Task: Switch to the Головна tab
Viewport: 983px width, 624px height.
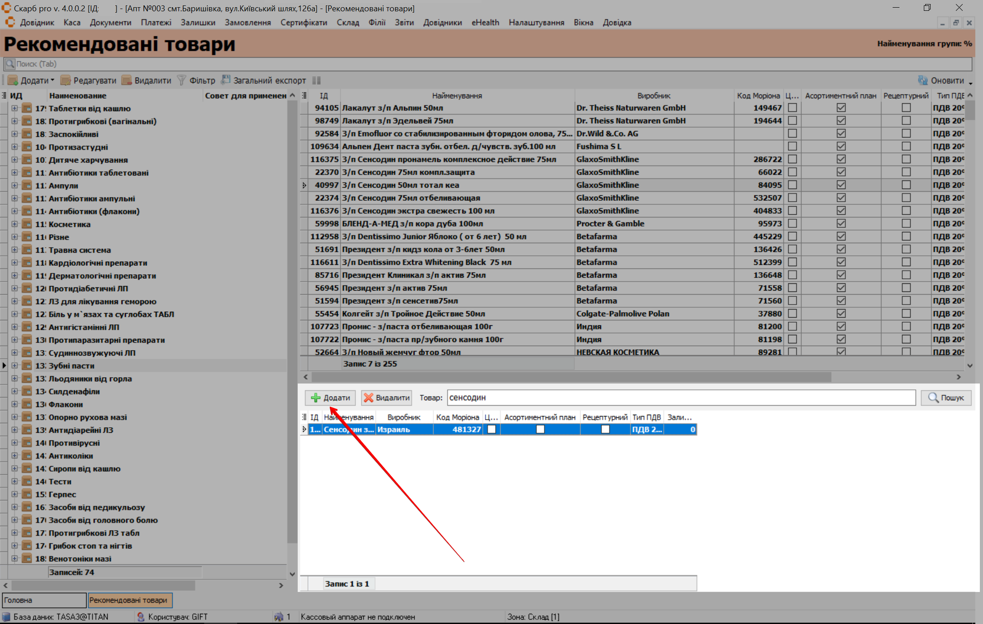Action: [44, 600]
